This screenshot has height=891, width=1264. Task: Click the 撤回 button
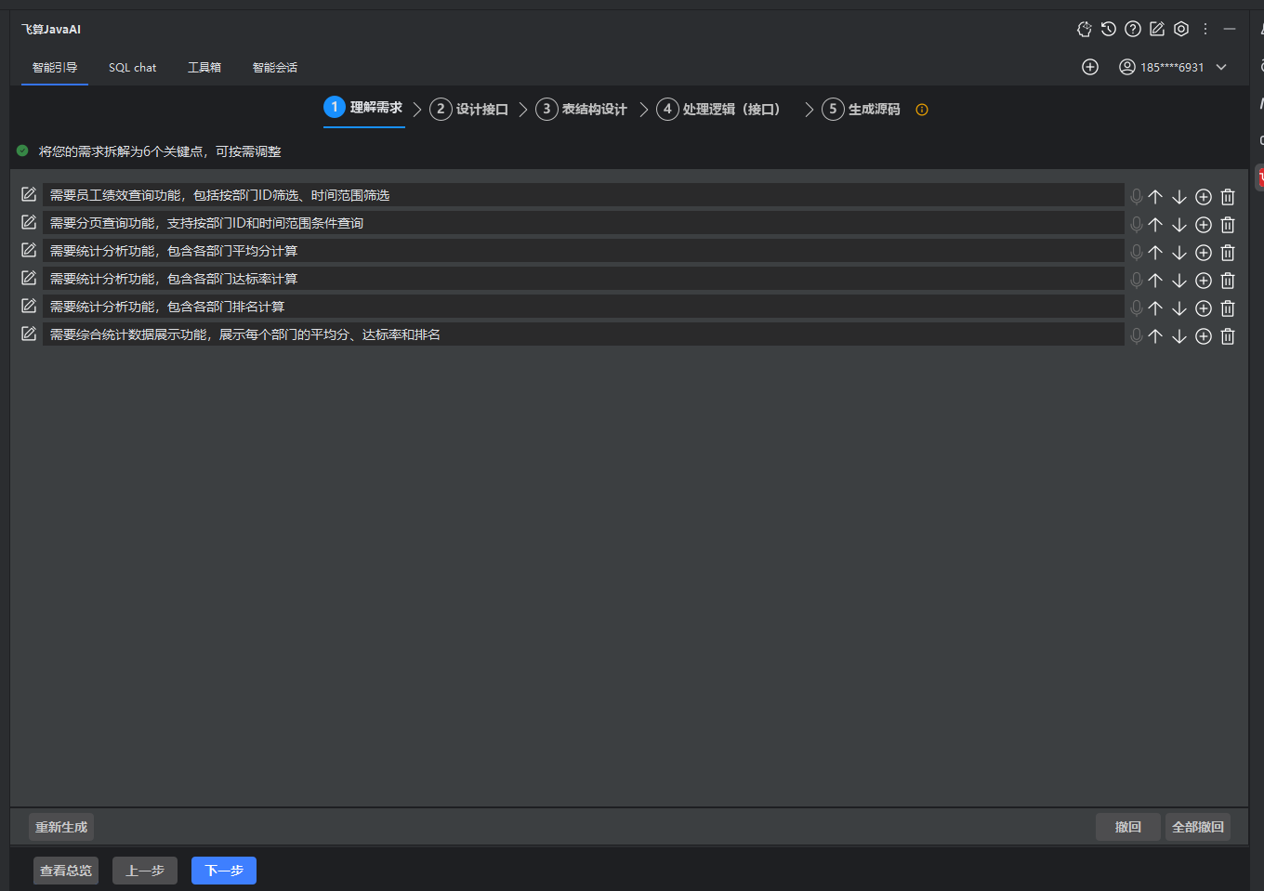click(1128, 827)
